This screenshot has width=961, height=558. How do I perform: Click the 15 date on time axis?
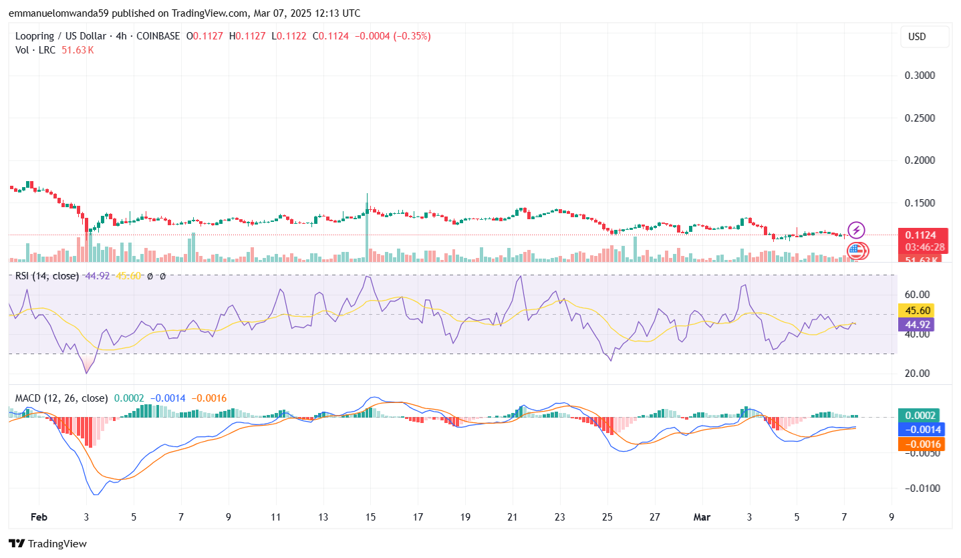click(x=370, y=517)
